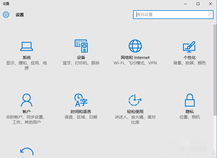
Task: Open the 个性化 (Personalization) monitor and brush icon
Action: (x=189, y=47)
